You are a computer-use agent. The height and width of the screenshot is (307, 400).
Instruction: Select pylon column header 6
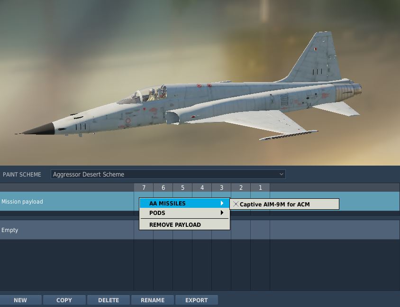point(163,188)
